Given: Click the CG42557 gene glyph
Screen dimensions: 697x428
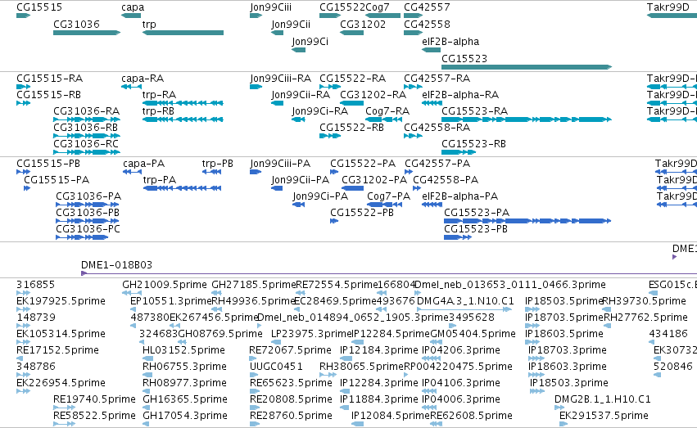Looking at the screenshot, I should [x=413, y=16].
